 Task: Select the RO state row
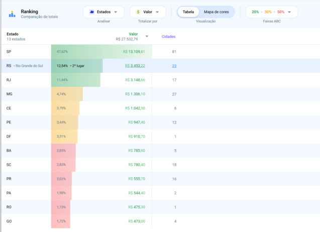pos(161,207)
